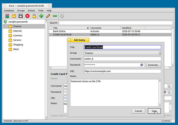178x125 pixels.
Task: Click the Title column sort arrow
Action: click(x=88, y=28)
